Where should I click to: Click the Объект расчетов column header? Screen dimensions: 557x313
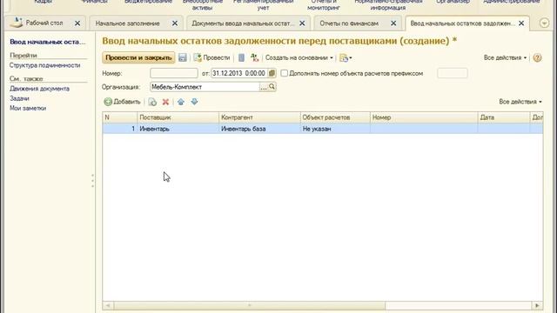coord(335,117)
